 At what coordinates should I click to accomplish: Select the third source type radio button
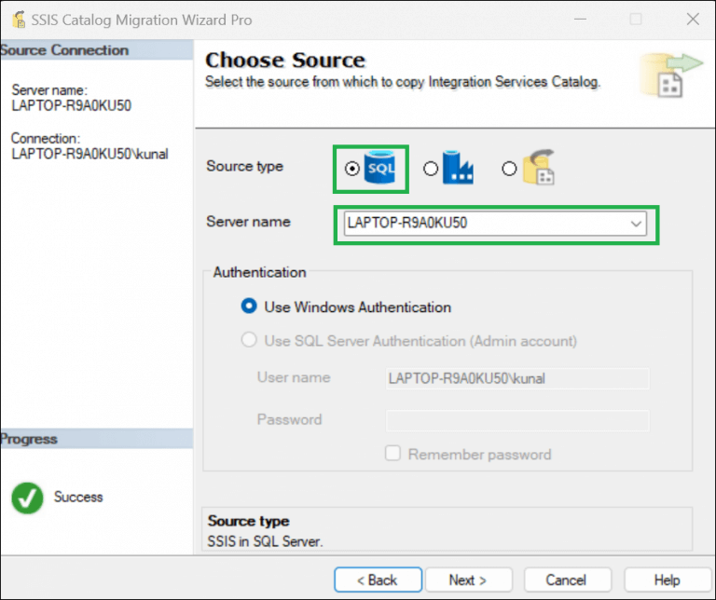point(509,169)
